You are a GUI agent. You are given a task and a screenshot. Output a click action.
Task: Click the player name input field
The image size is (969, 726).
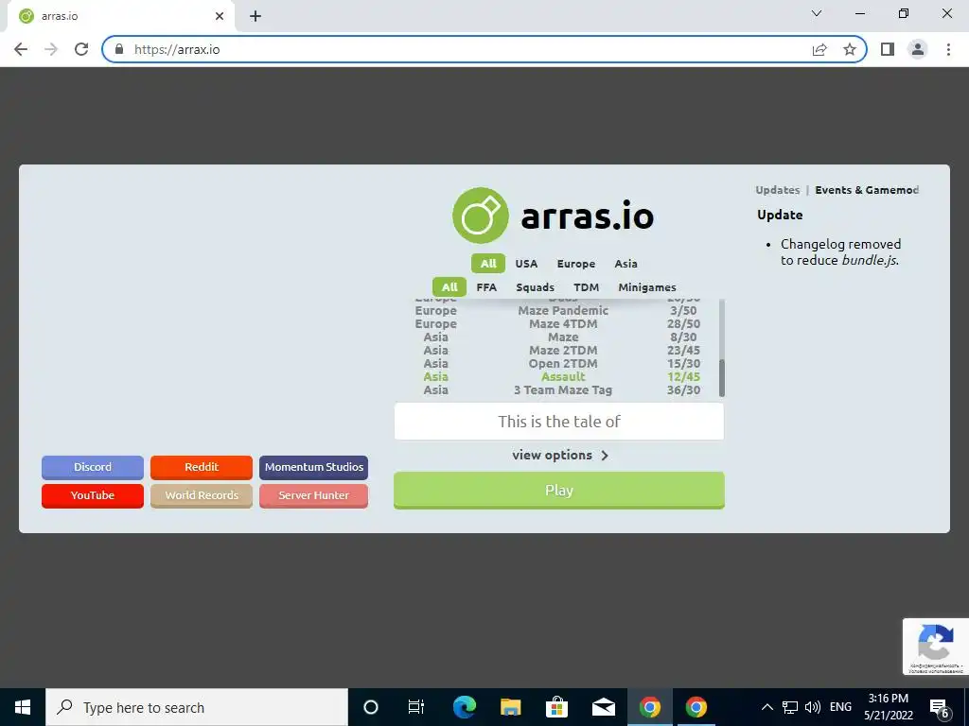(x=558, y=422)
